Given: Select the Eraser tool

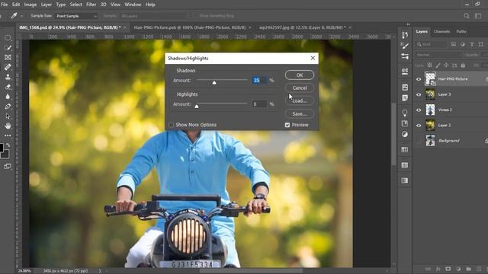Looking at the screenshot, I should coord(8,87).
